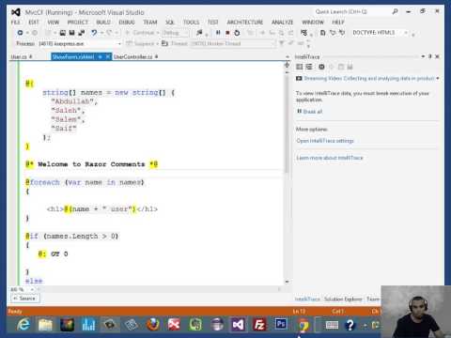This screenshot has height=338, width=451.
Task: Click the Thread icon on debug location bar
Action: coord(164,43)
